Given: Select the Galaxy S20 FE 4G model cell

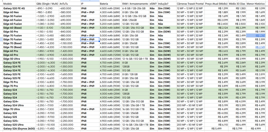Looking at the screenshot, I should click(19, 8).
